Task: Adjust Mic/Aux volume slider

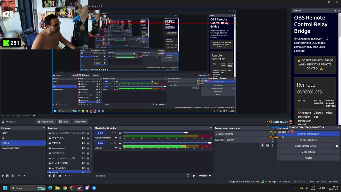Action: [210, 143]
